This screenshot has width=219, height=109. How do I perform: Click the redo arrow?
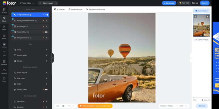coord(73,106)
